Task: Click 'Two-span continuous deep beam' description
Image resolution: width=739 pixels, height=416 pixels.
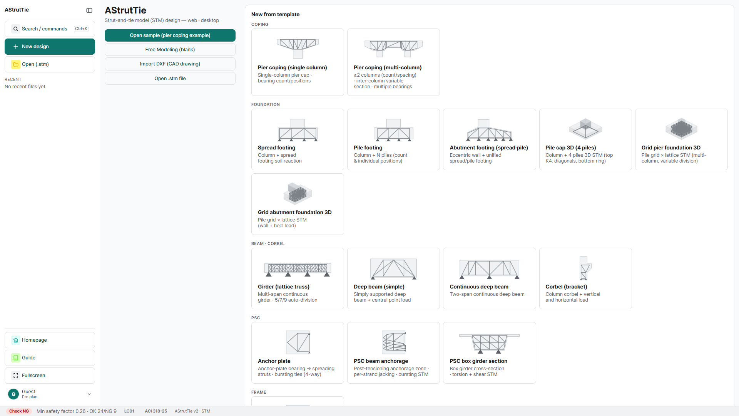Action: [x=487, y=294]
